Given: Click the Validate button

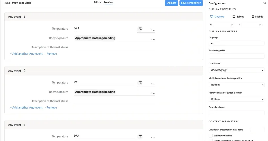Looking at the screenshot, I should click(x=171, y=3).
